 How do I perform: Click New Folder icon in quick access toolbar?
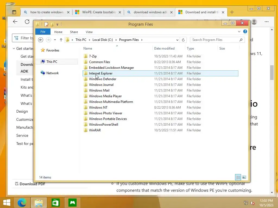coord(52,24)
